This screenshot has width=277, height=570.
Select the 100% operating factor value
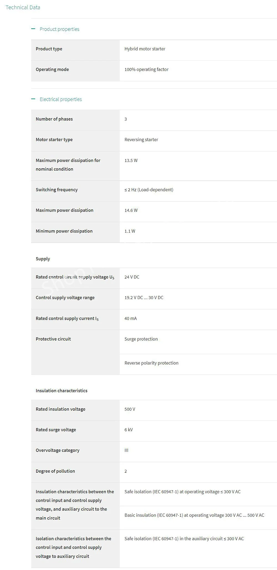click(x=146, y=69)
